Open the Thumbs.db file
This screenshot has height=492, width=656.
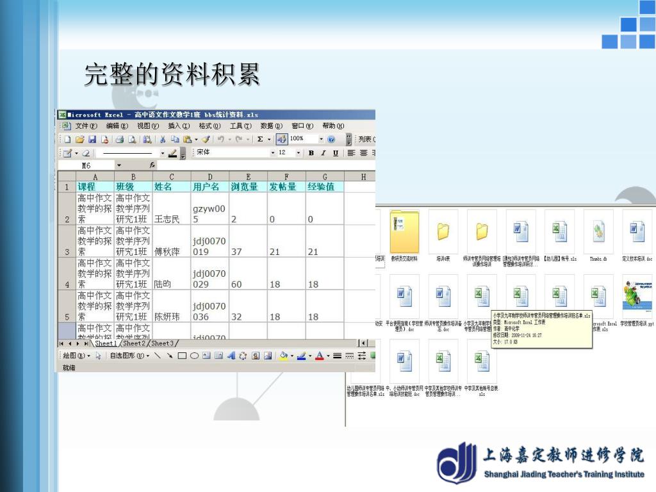point(598,236)
